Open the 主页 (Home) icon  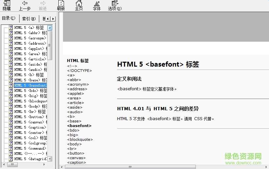pos(79,5)
